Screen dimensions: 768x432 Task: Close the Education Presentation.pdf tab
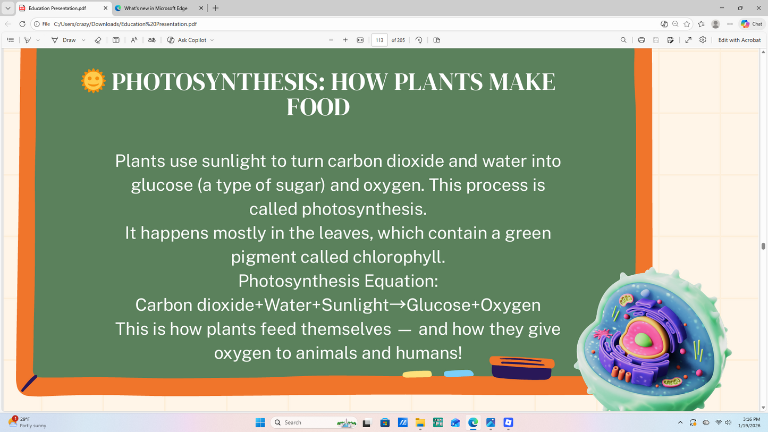coord(105,8)
